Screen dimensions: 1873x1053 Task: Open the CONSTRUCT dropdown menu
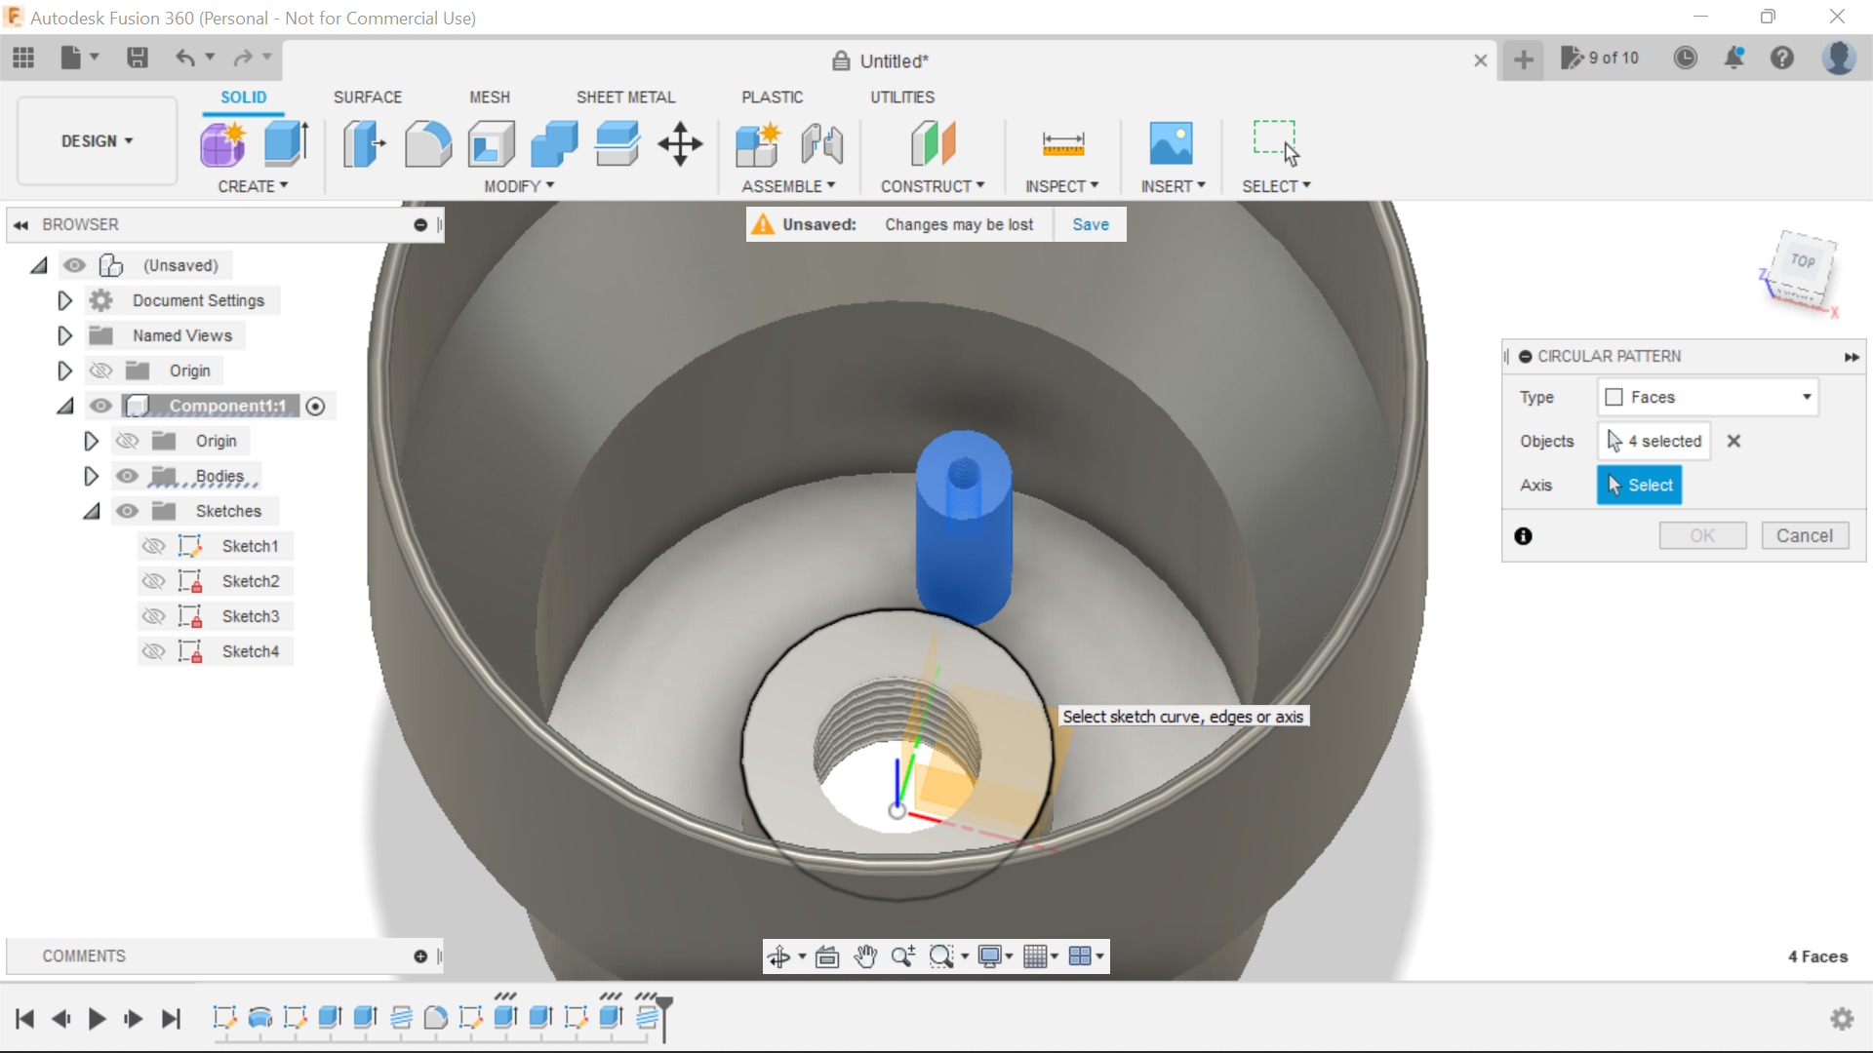pos(933,186)
